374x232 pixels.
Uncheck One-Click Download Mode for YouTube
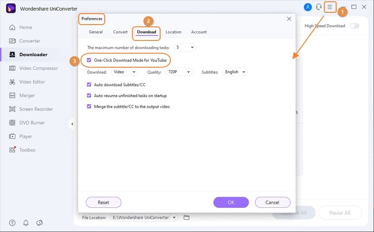click(x=89, y=60)
